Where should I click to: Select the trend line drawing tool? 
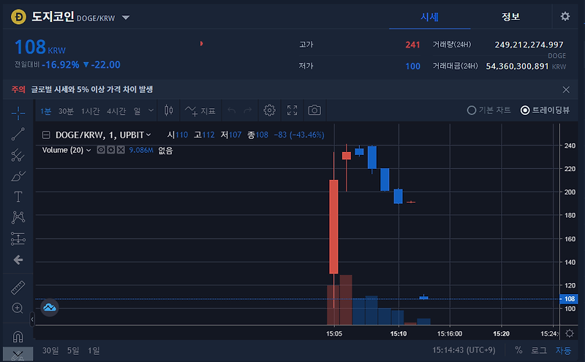pyautogui.click(x=18, y=134)
